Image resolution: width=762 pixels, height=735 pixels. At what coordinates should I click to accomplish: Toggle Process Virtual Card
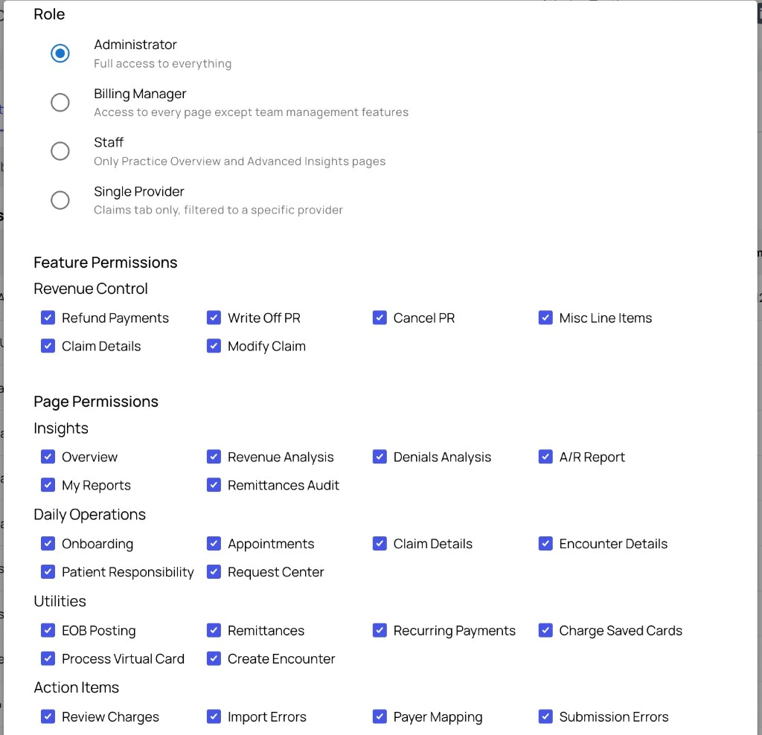point(48,658)
